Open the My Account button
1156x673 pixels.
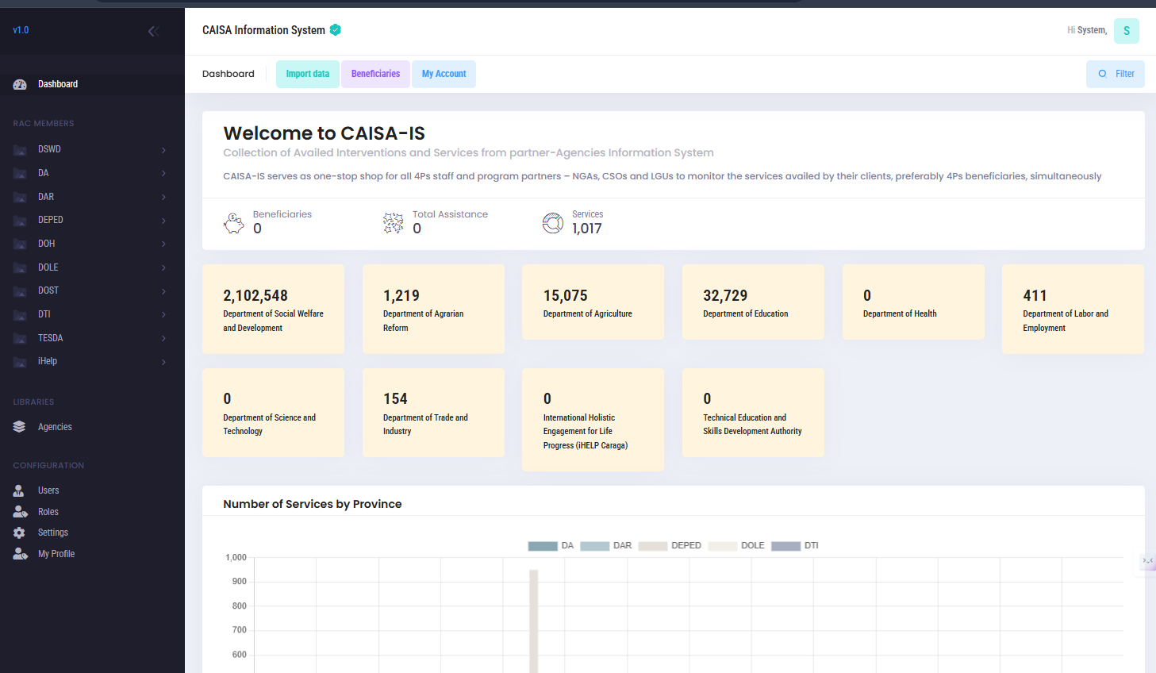[444, 74]
